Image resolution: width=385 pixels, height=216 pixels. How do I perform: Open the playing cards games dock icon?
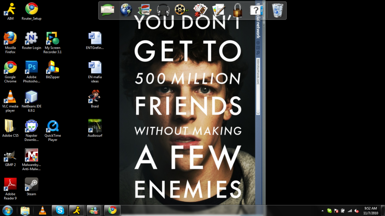(x=200, y=10)
